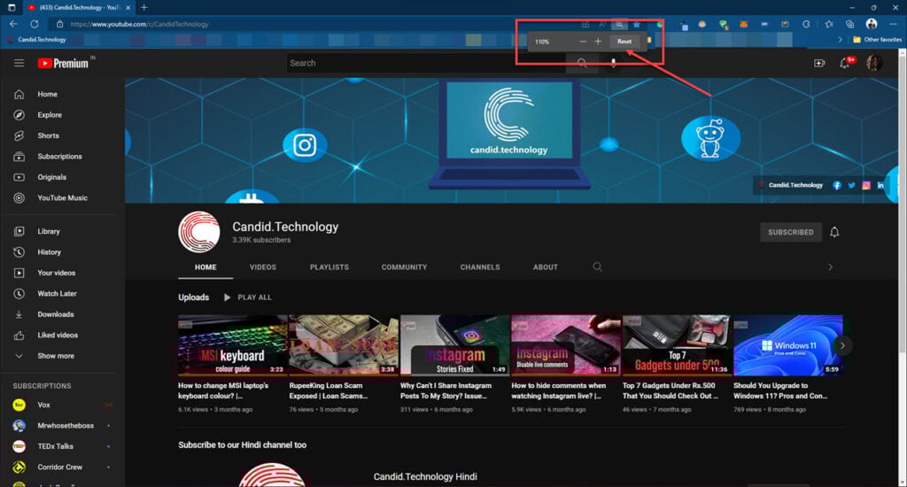Increase zoom with the plus button

pyautogui.click(x=598, y=42)
